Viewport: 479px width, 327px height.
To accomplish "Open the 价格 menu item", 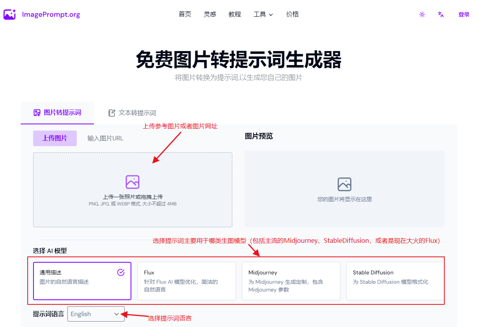I will point(292,14).
